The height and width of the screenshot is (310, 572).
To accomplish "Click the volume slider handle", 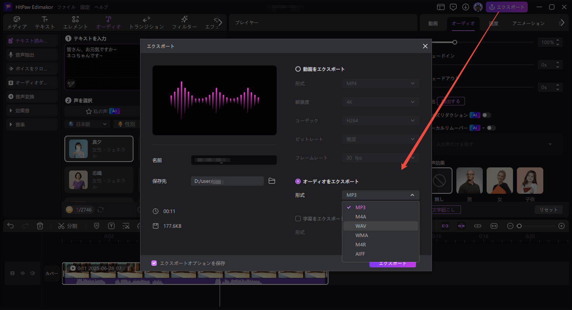I will coord(455,42).
